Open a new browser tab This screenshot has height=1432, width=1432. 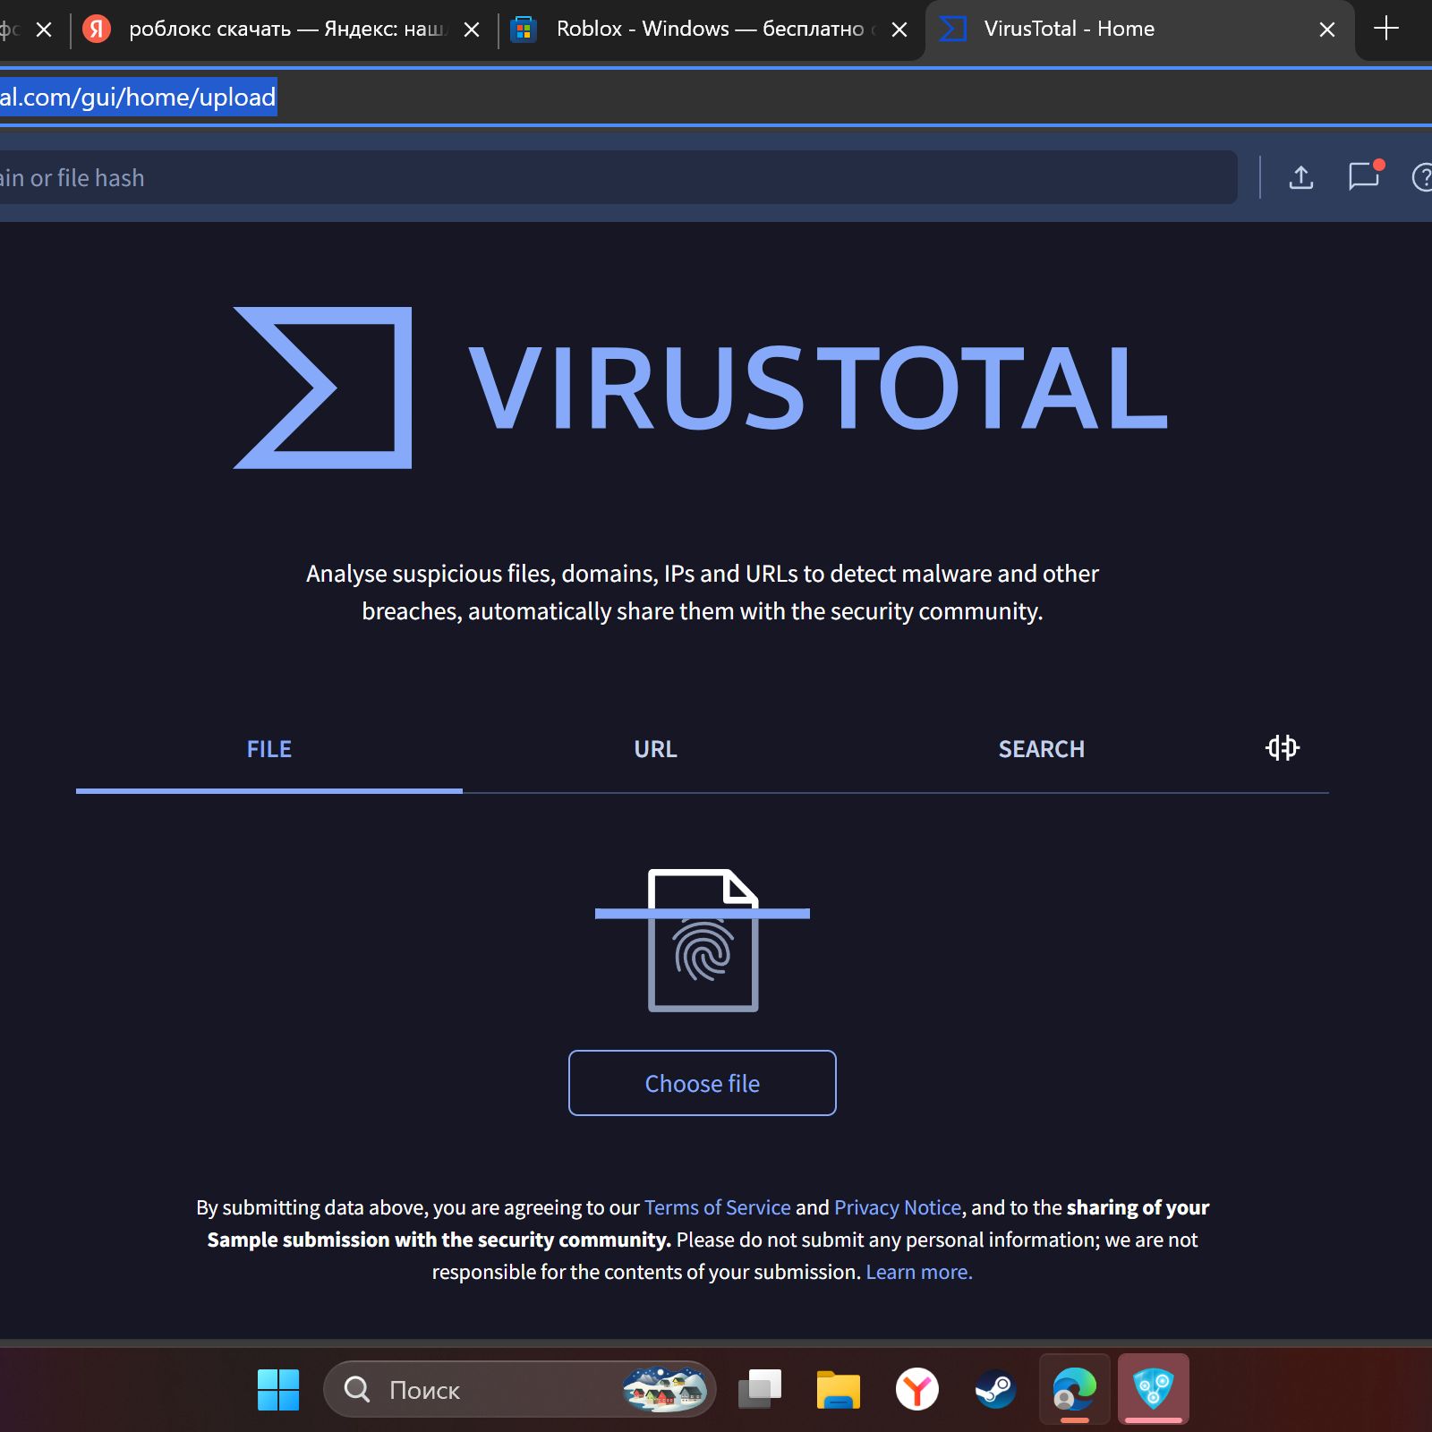point(1386,29)
